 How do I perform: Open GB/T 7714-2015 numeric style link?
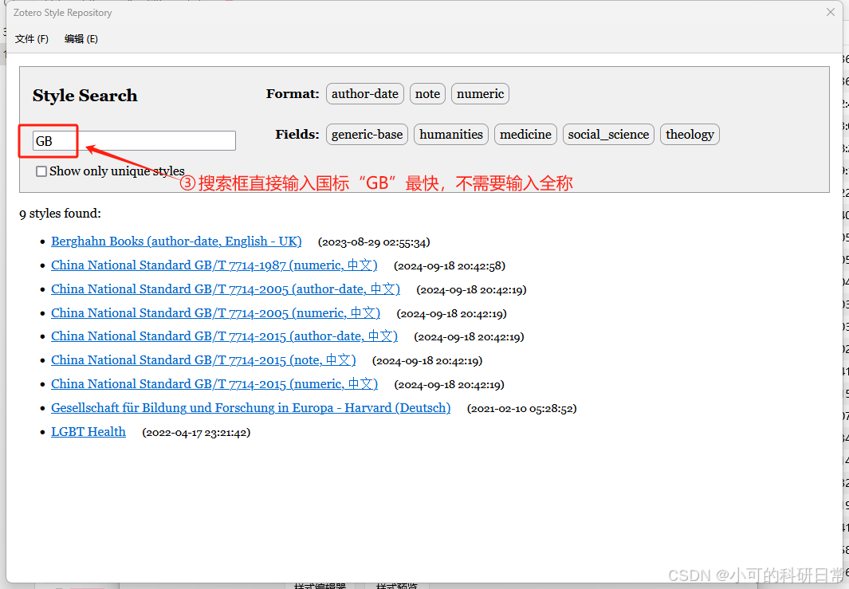[x=214, y=384]
